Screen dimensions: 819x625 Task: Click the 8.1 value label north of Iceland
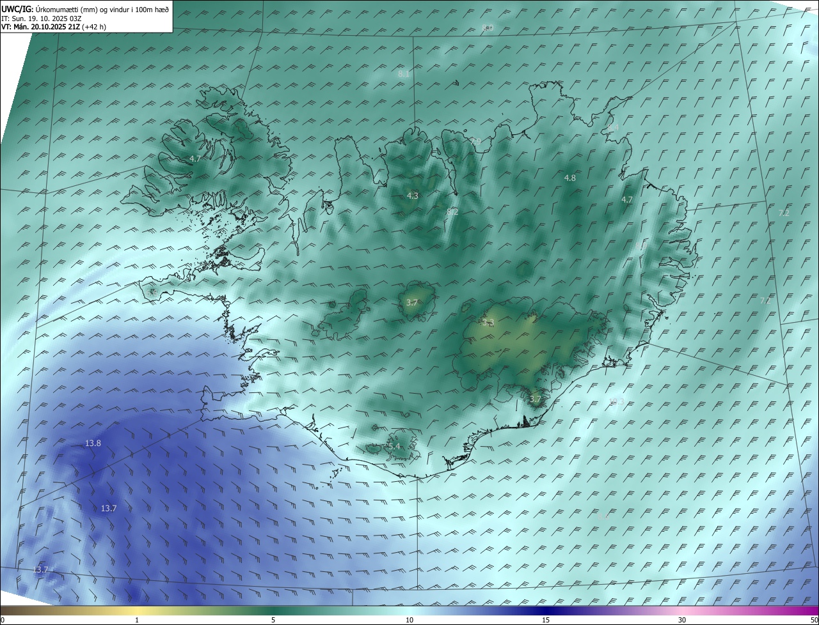404,74
